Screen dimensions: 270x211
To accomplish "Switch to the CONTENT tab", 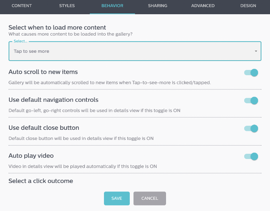I will [x=22, y=6].
